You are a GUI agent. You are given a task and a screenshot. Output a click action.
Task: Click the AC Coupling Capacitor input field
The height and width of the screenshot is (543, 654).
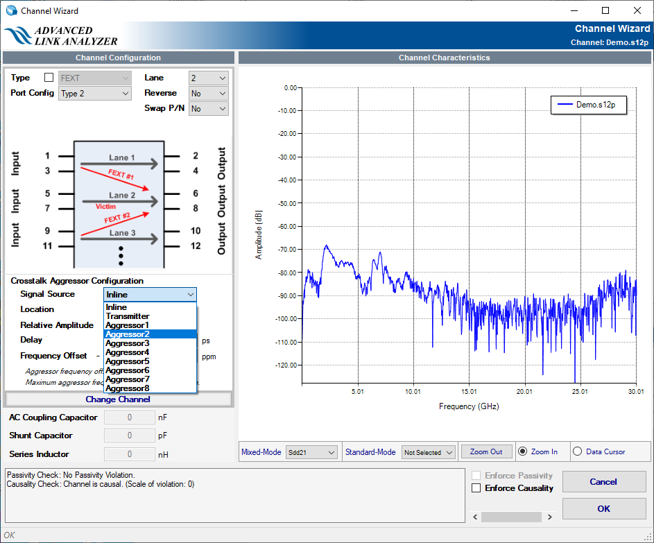[x=129, y=417]
